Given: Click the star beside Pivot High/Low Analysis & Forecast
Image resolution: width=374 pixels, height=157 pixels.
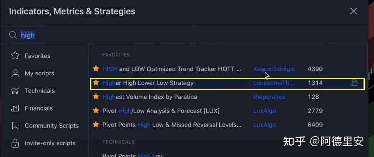Looking at the screenshot, I should point(96,111).
